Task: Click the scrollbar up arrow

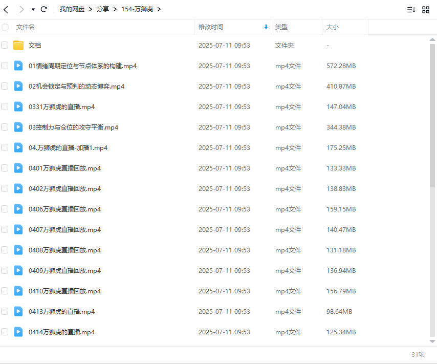Action: coord(432,39)
